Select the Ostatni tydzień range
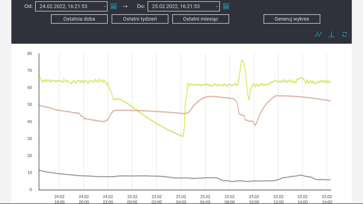Screen dimensions: 363x204 point(140,19)
